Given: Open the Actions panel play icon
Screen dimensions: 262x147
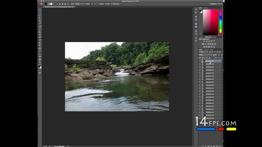Looking at the screenshot, I should pos(196,13).
